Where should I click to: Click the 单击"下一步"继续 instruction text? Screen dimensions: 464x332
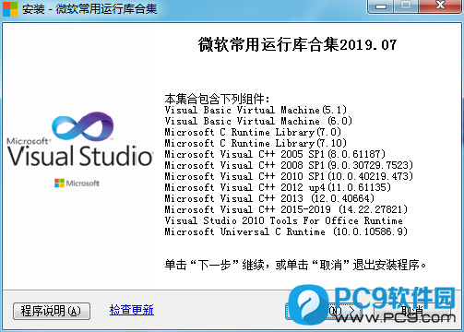[x=295, y=265]
